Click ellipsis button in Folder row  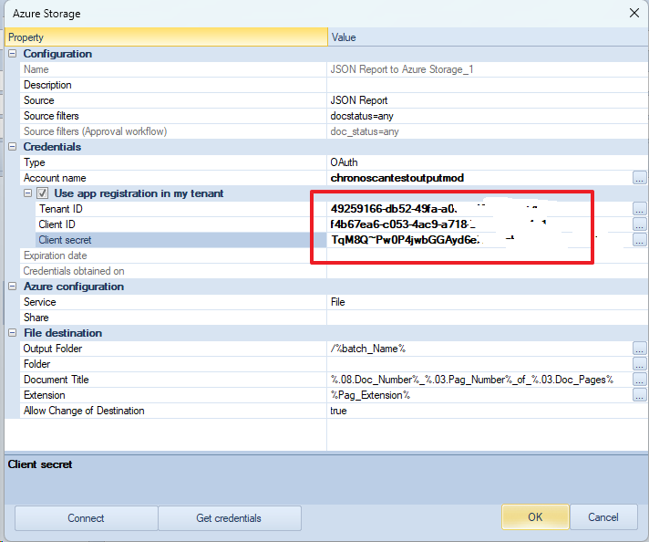click(639, 364)
